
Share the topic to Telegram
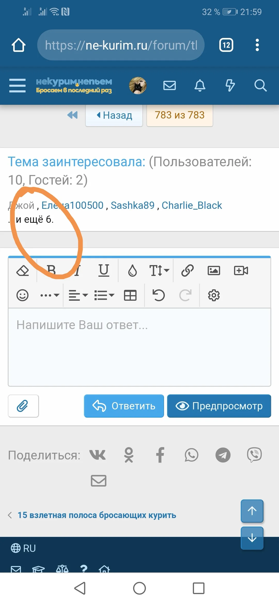click(222, 455)
